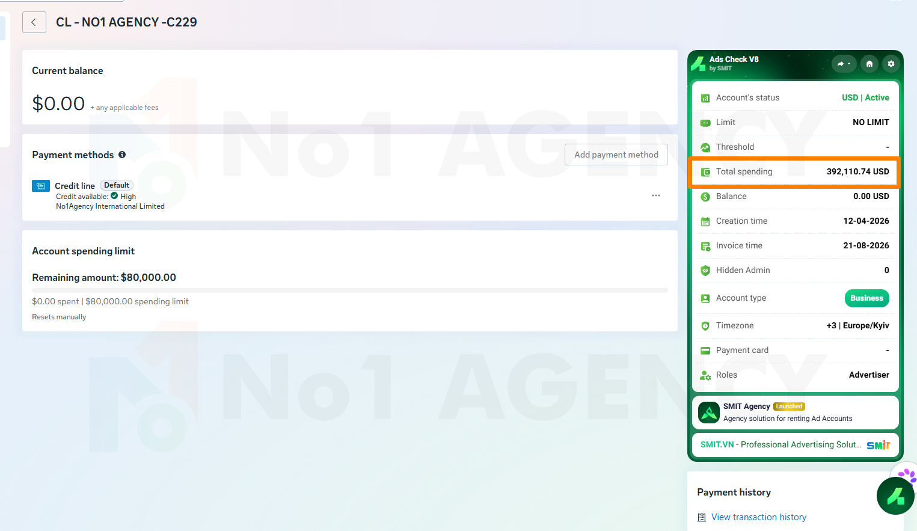Click the Timezone clock icon
This screenshot has height=531, width=917.
(705, 326)
